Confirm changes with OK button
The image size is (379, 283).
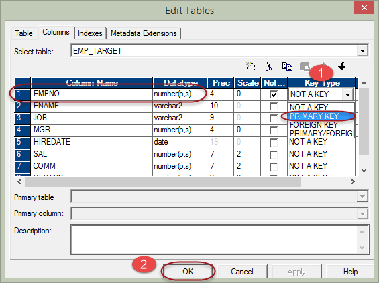click(x=188, y=272)
